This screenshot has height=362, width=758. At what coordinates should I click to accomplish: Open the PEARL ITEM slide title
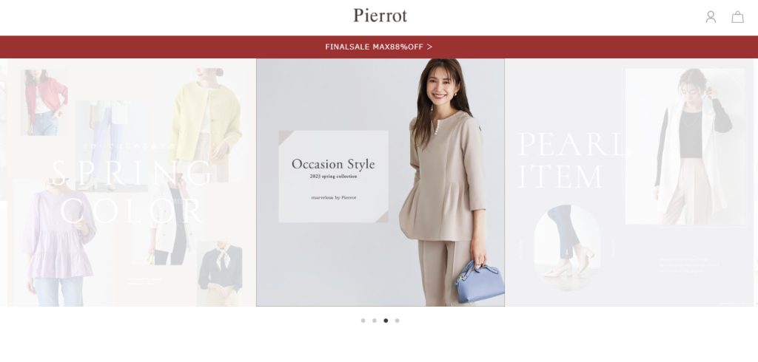[x=571, y=160]
